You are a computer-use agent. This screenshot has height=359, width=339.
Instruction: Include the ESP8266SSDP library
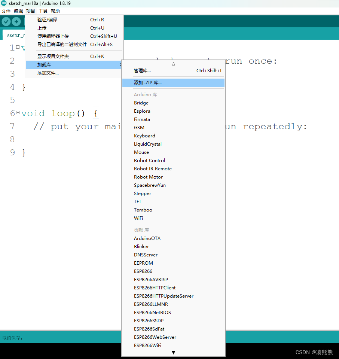(x=173, y=321)
